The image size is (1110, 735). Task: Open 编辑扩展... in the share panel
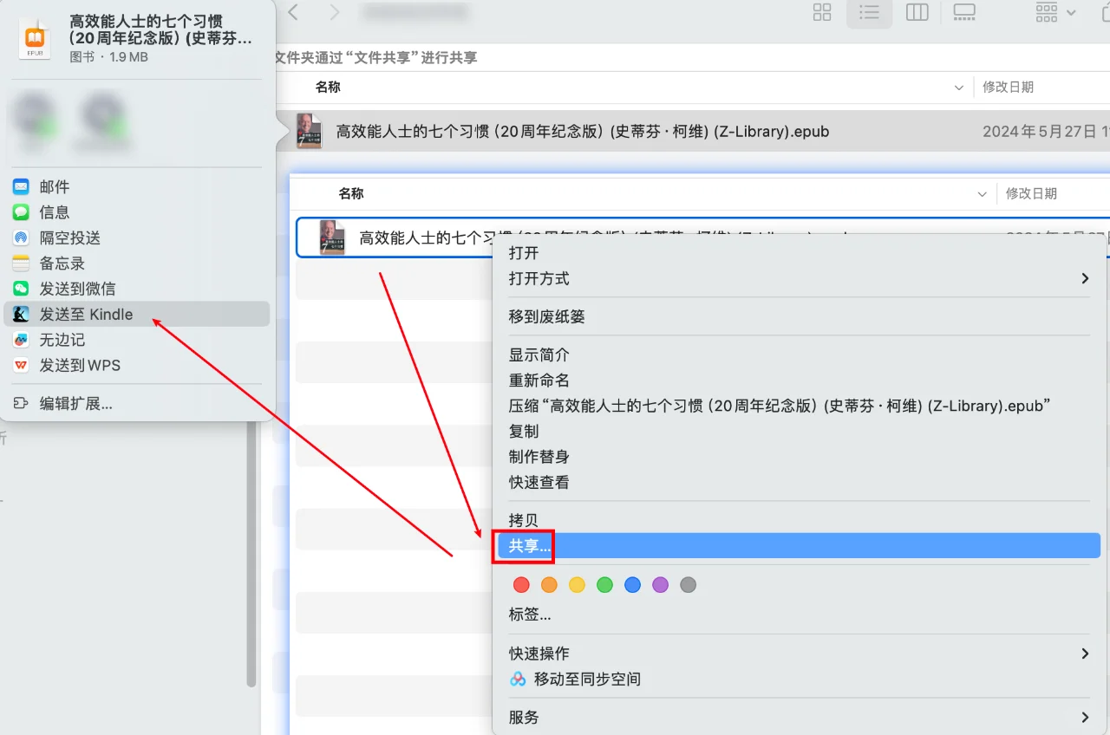[137, 403]
